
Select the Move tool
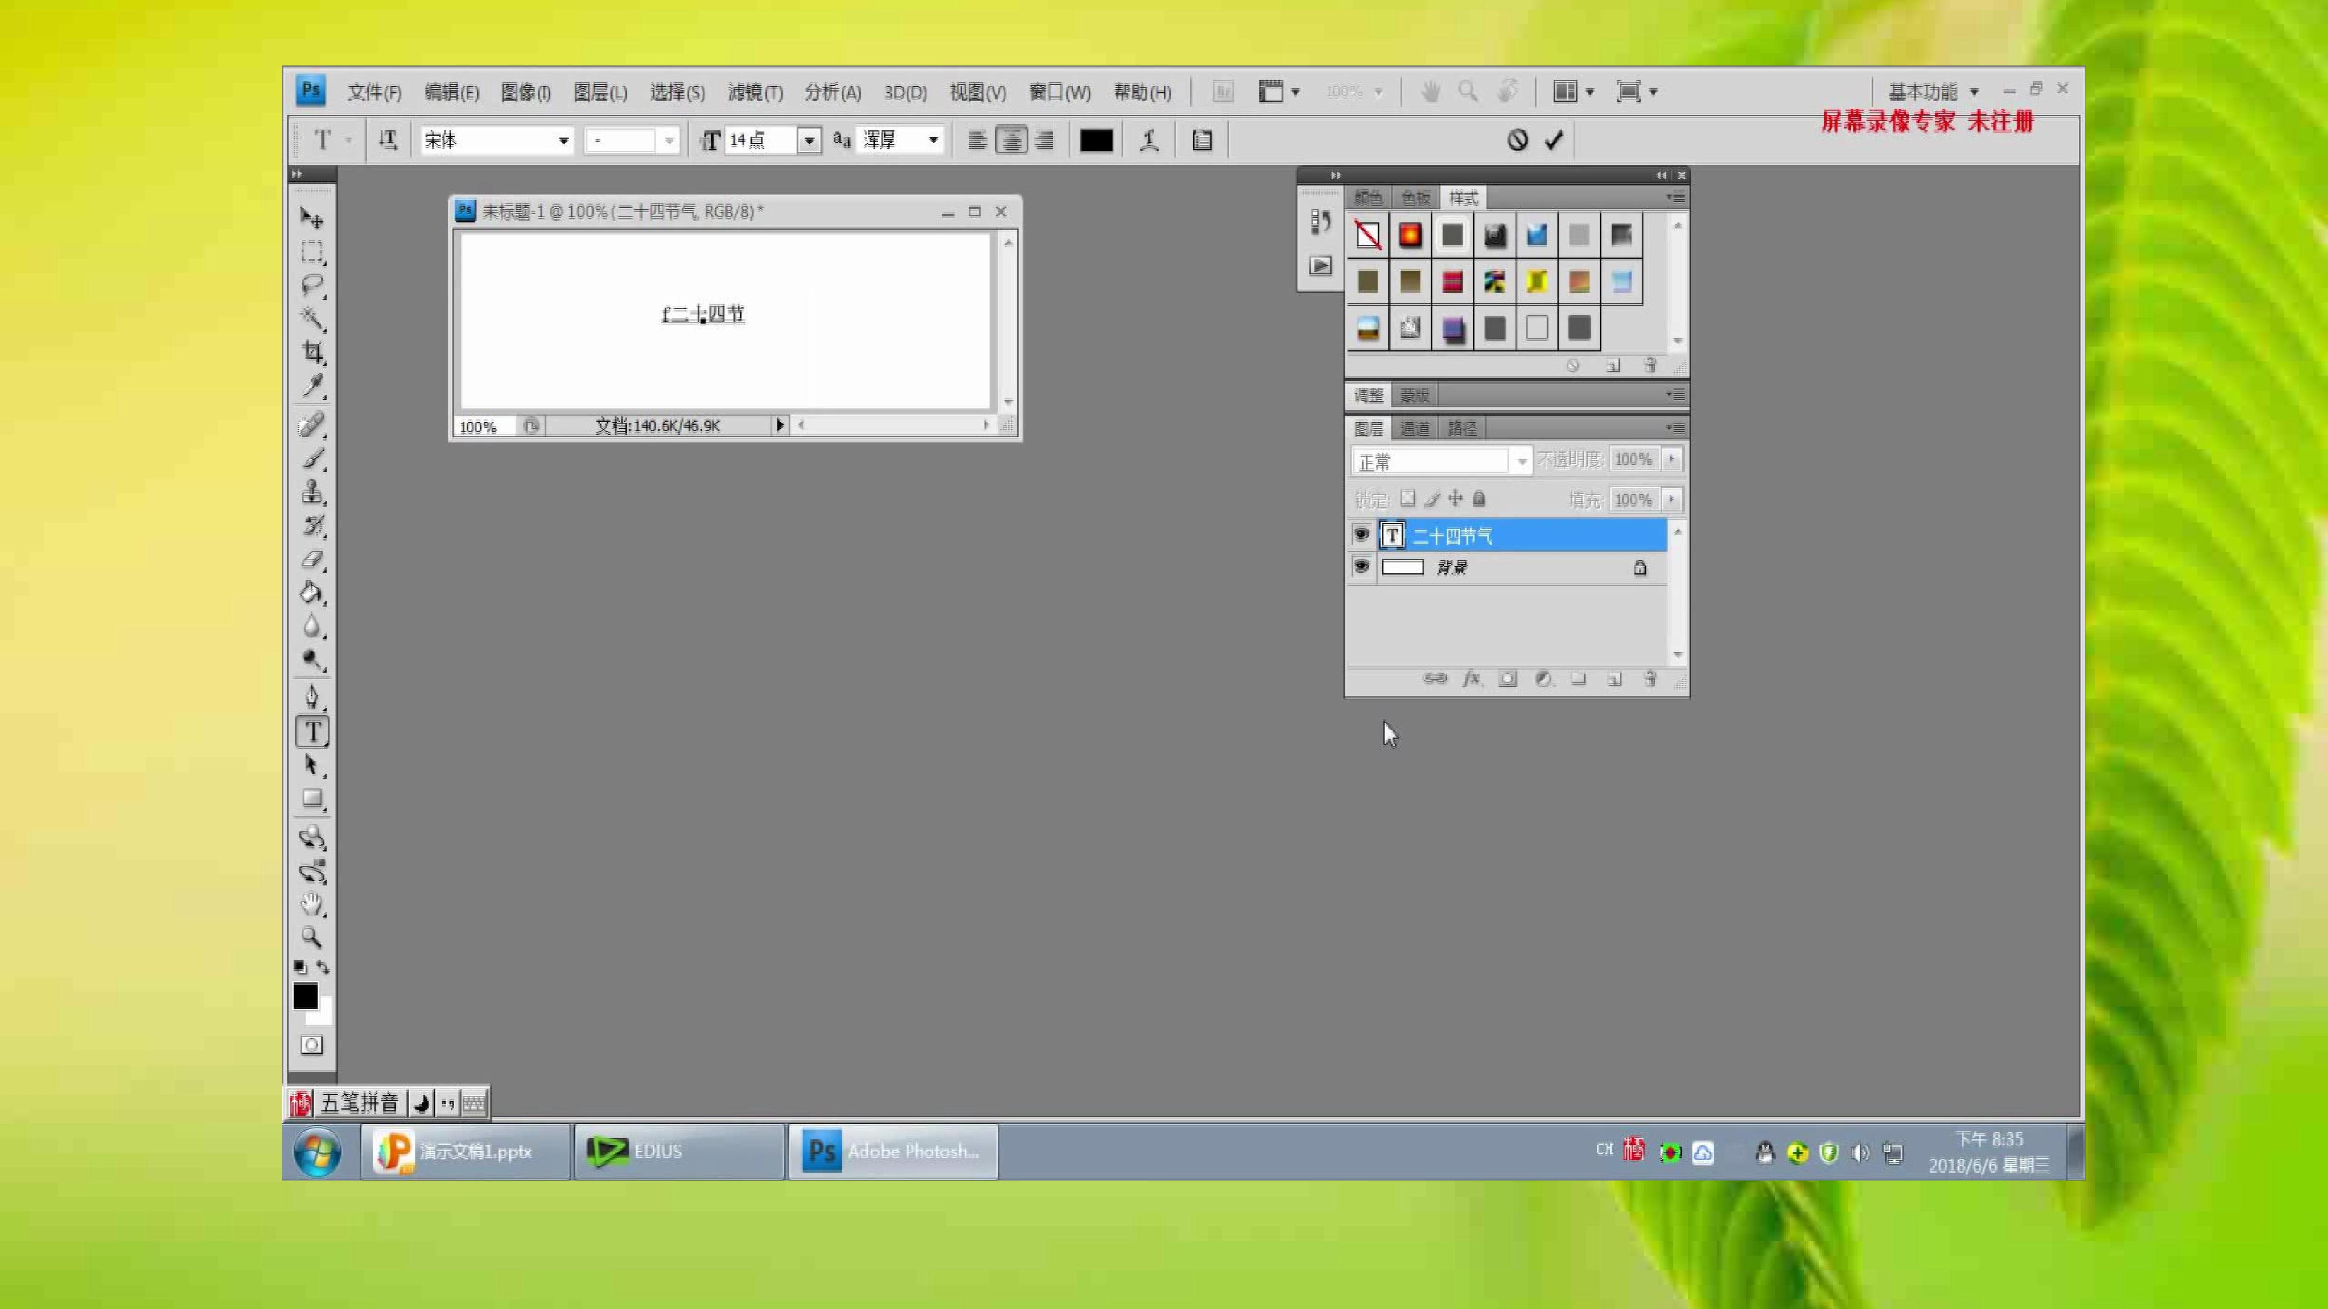[x=312, y=218]
